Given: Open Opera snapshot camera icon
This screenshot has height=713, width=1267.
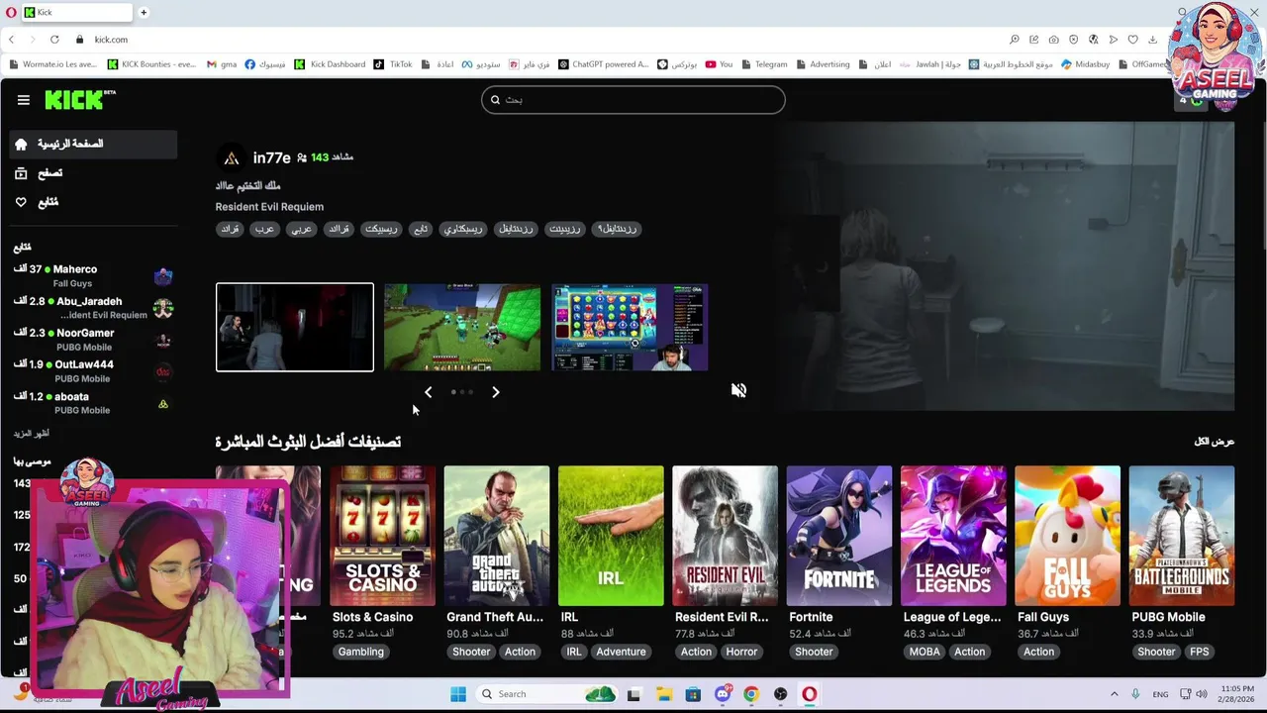Looking at the screenshot, I should tap(1053, 40).
